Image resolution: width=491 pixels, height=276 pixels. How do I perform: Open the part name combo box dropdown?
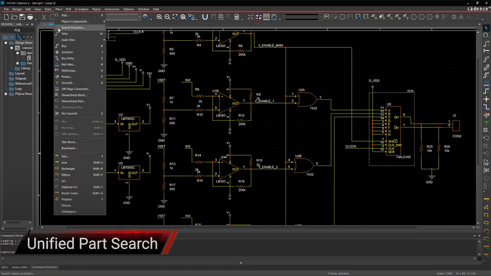coord(139,17)
